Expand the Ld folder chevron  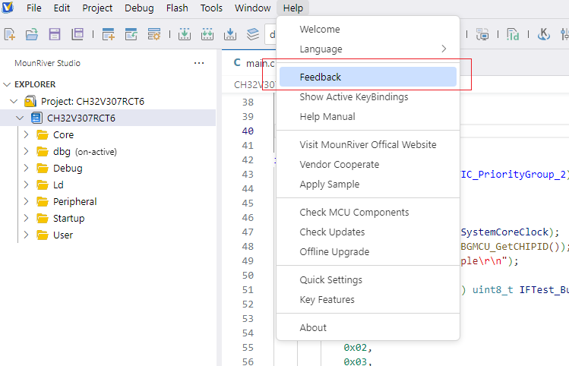[26, 185]
